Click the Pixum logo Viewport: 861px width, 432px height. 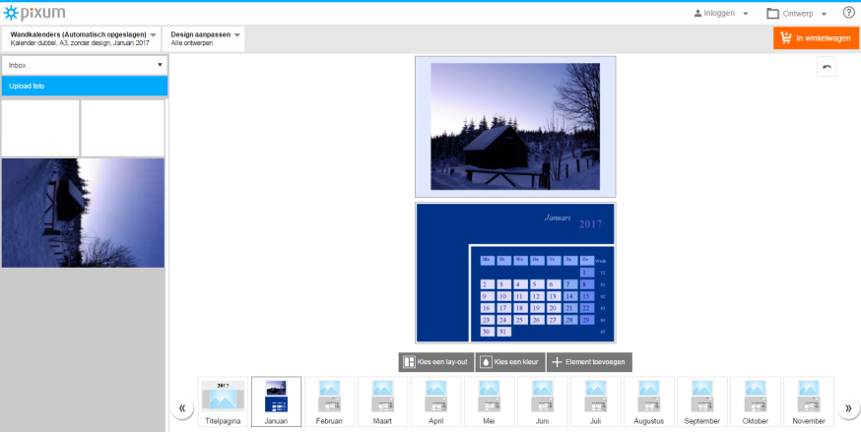(34, 13)
